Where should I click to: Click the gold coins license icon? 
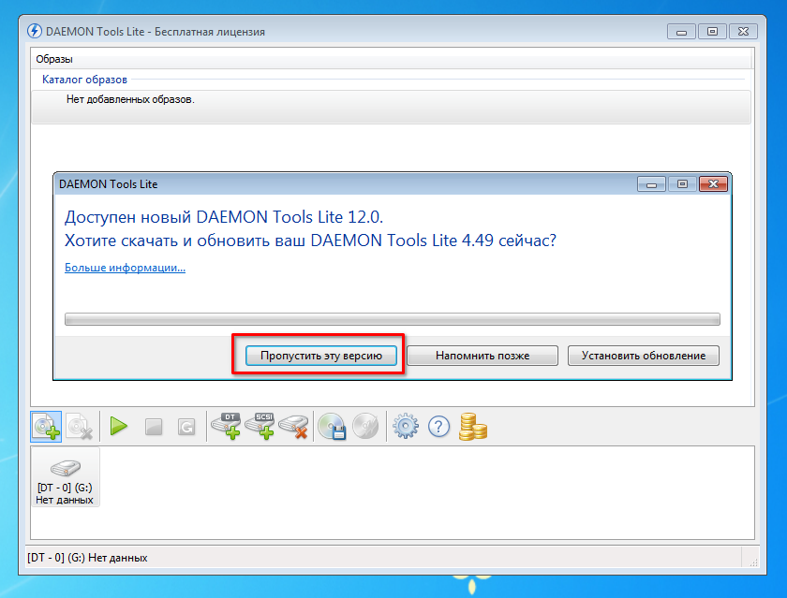click(472, 427)
